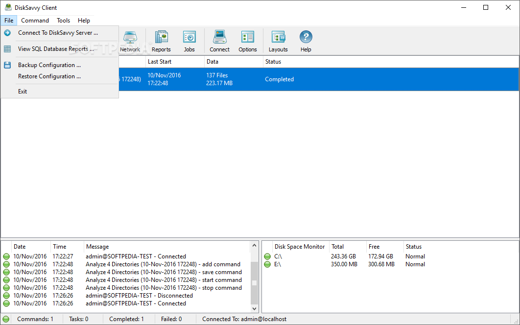Screen dimensions: 520x325
Task: Click the floppy disk Backup Configuration icon
Action: click(x=7, y=65)
